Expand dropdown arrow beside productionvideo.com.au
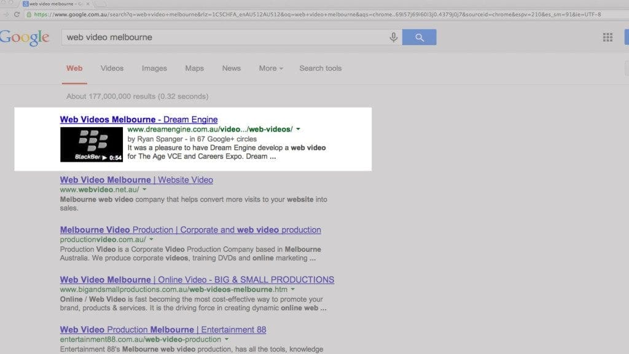The width and height of the screenshot is (629, 354). pyautogui.click(x=151, y=239)
